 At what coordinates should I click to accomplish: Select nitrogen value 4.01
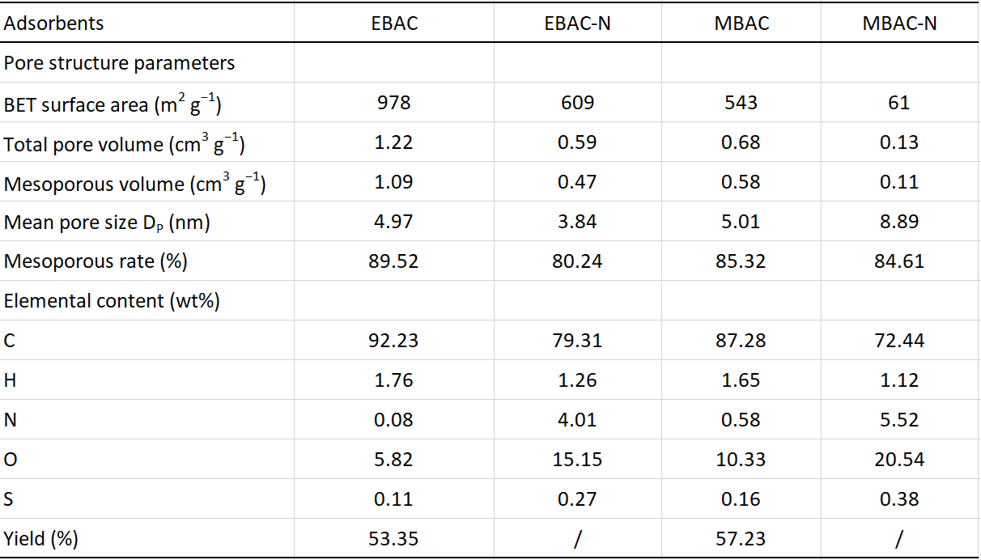(x=577, y=420)
